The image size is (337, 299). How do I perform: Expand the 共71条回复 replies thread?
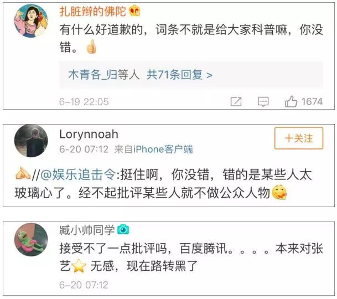(x=179, y=75)
